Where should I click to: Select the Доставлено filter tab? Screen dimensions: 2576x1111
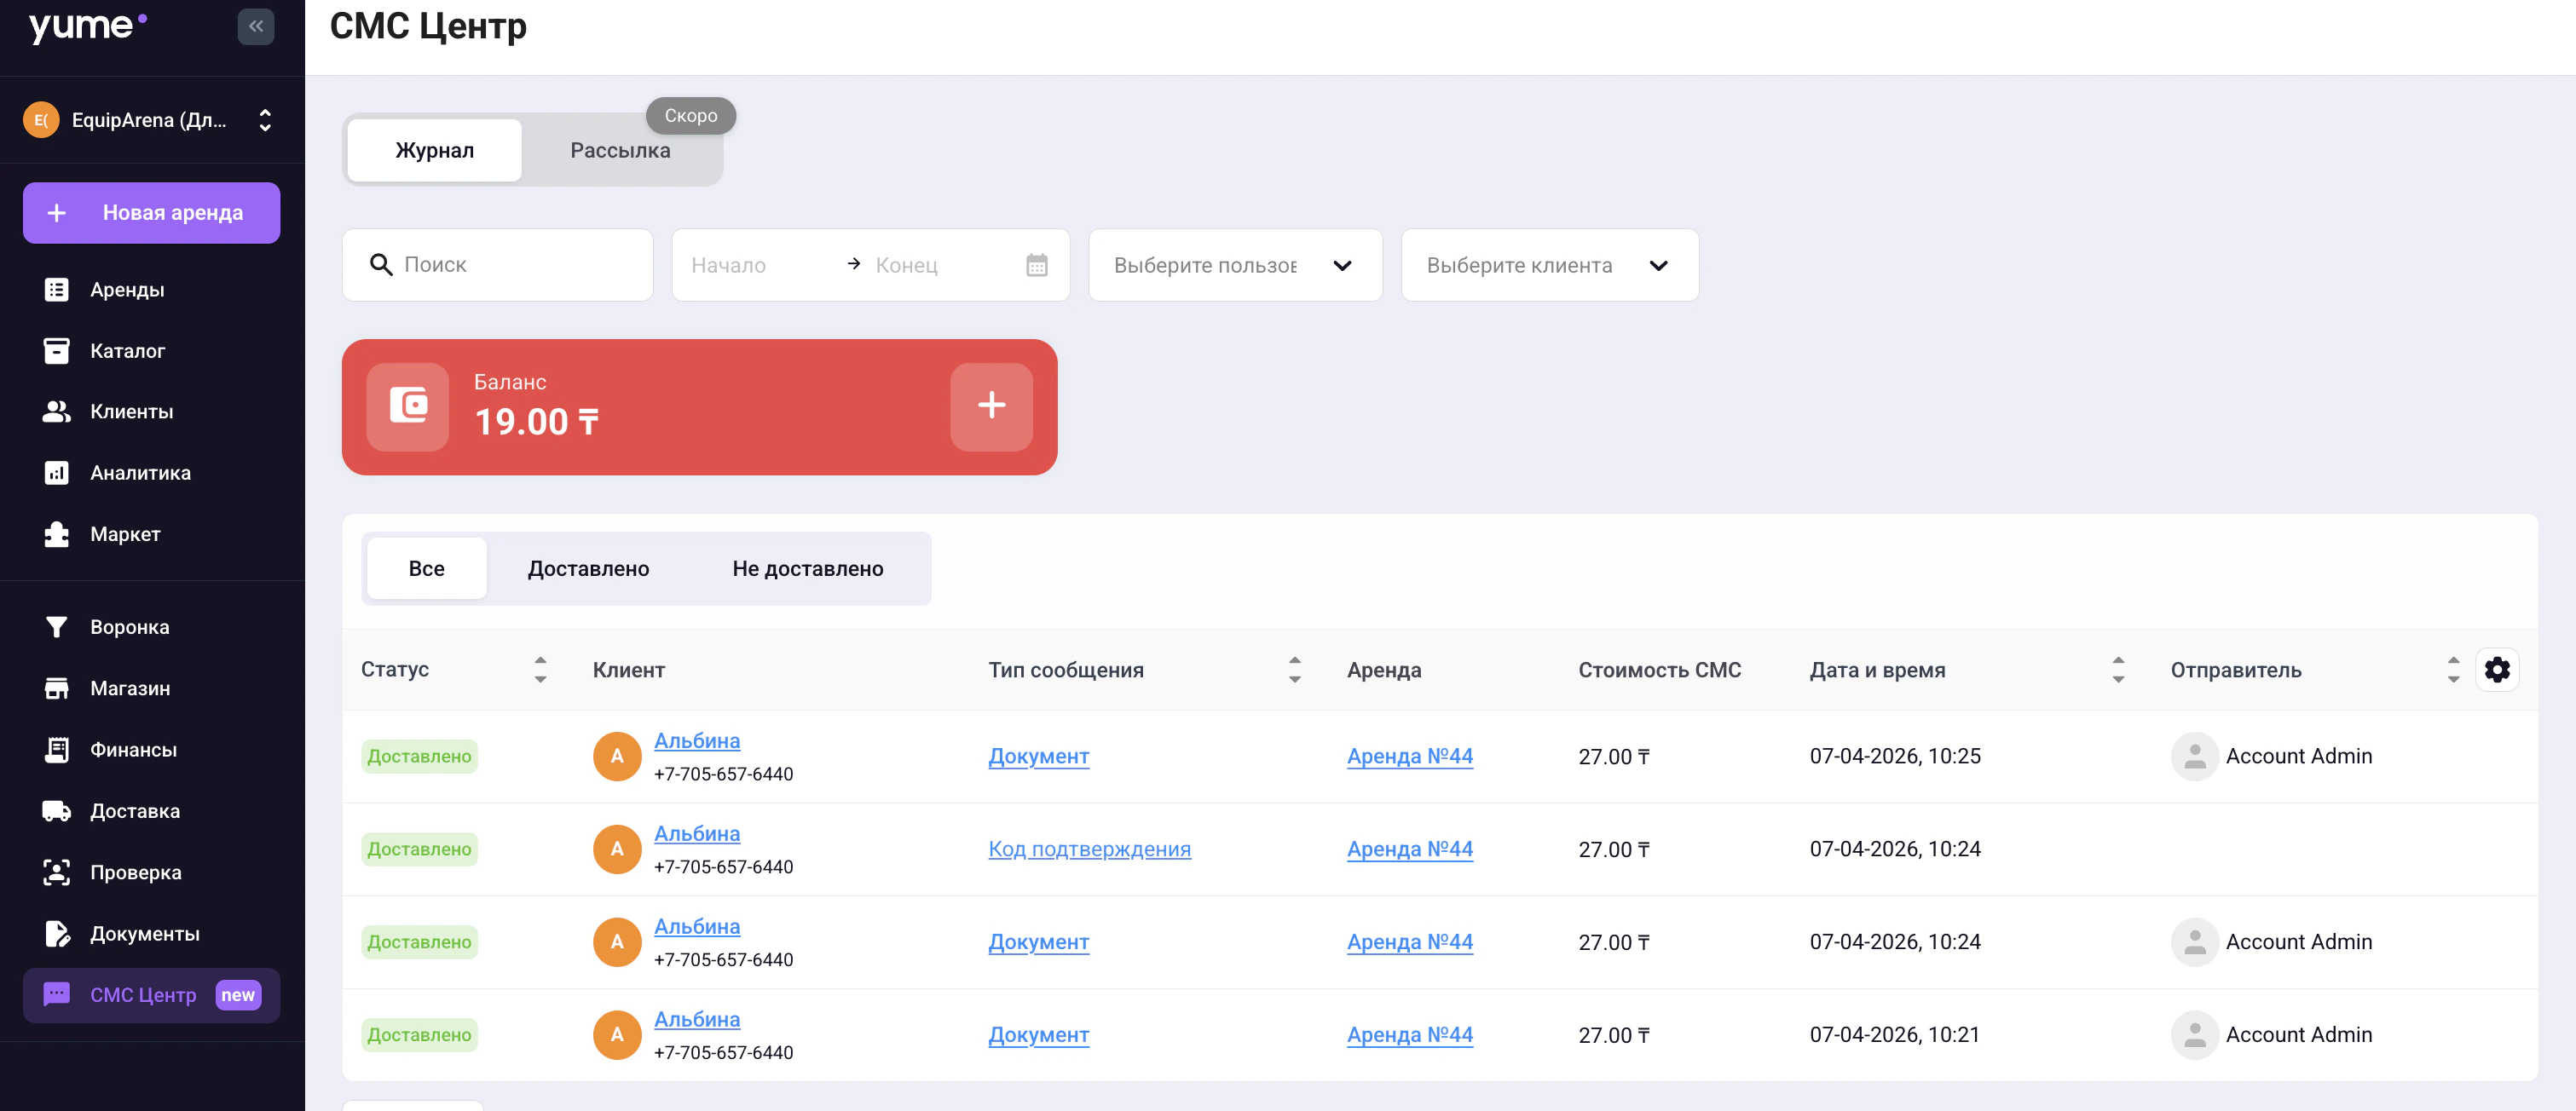pos(588,568)
